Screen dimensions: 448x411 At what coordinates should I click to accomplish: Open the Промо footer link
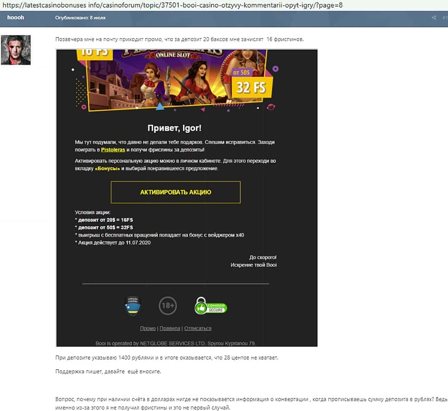point(148,328)
